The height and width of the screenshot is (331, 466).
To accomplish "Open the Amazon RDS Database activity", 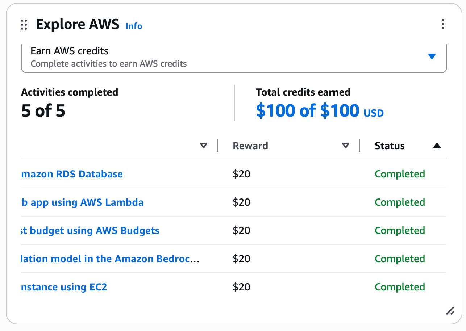I will tap(72, 174).
